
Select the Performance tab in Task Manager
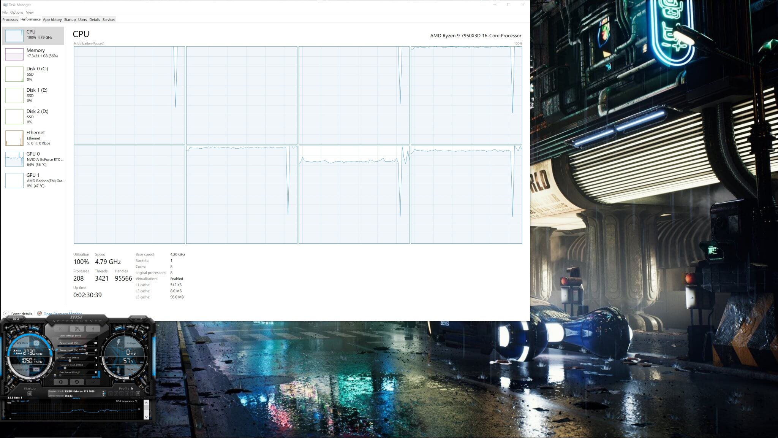tap(30, 19)
